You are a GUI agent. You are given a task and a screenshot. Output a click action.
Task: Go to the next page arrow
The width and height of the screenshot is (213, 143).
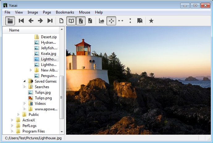(40, 21)
